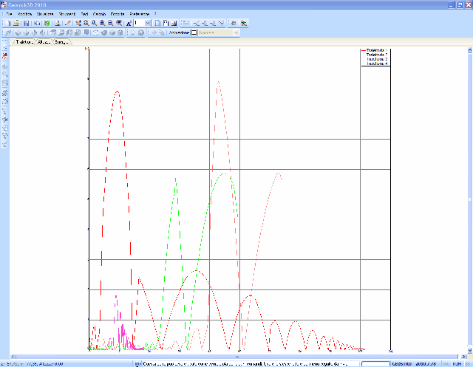Image resolution: width=473 pixels, height=367 pixels.
Task: Click the New document toolbar icon
Action: 9,23
